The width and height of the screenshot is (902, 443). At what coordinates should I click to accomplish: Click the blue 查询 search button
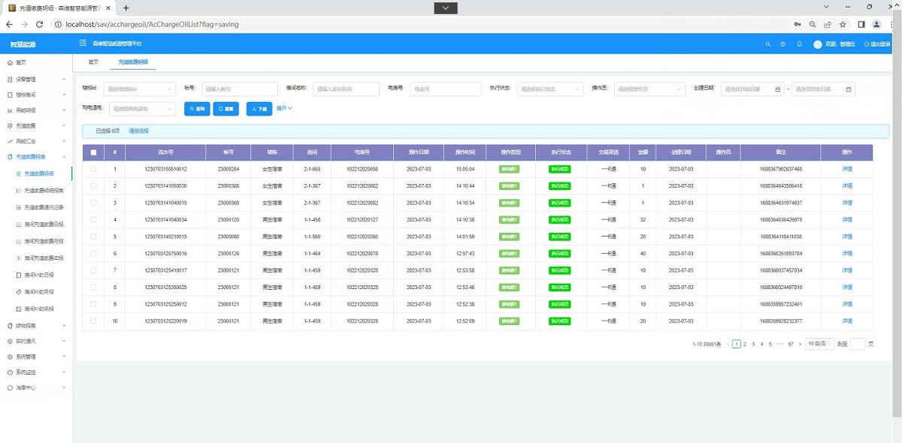(197, 109)
